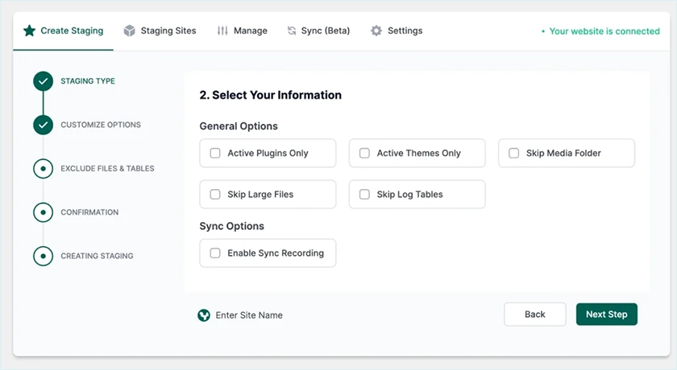Click the cube icon for Staging Sites
Screen dimensions: 677x370
point(129,31)
